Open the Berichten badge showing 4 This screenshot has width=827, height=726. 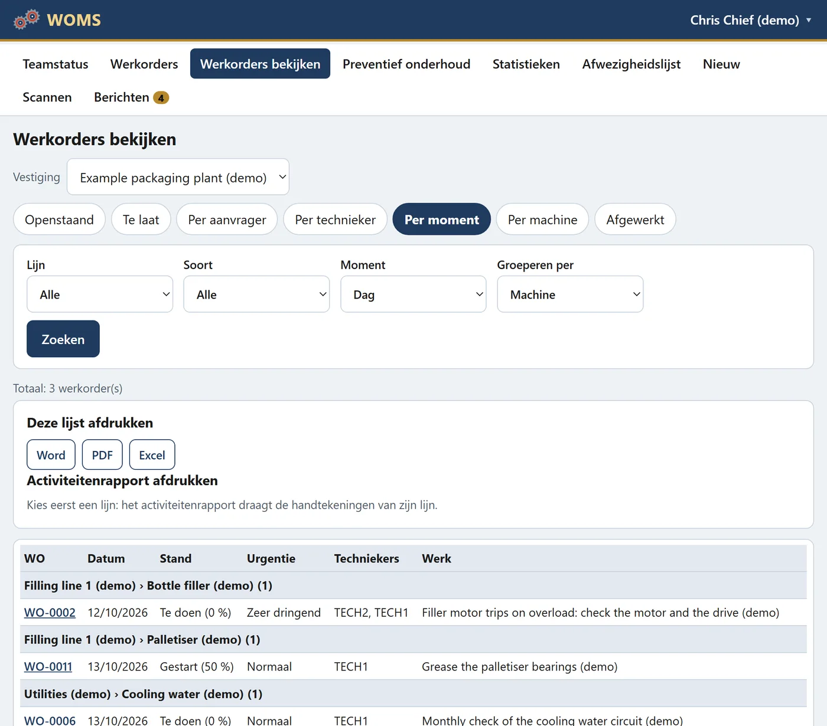161,98
